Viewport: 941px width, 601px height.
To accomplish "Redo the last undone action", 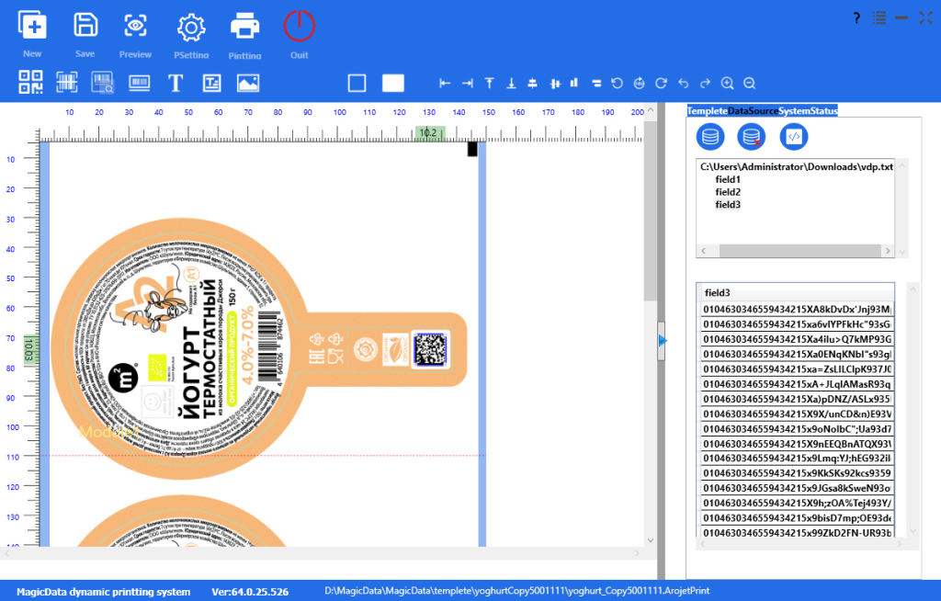I will (705, 84).
